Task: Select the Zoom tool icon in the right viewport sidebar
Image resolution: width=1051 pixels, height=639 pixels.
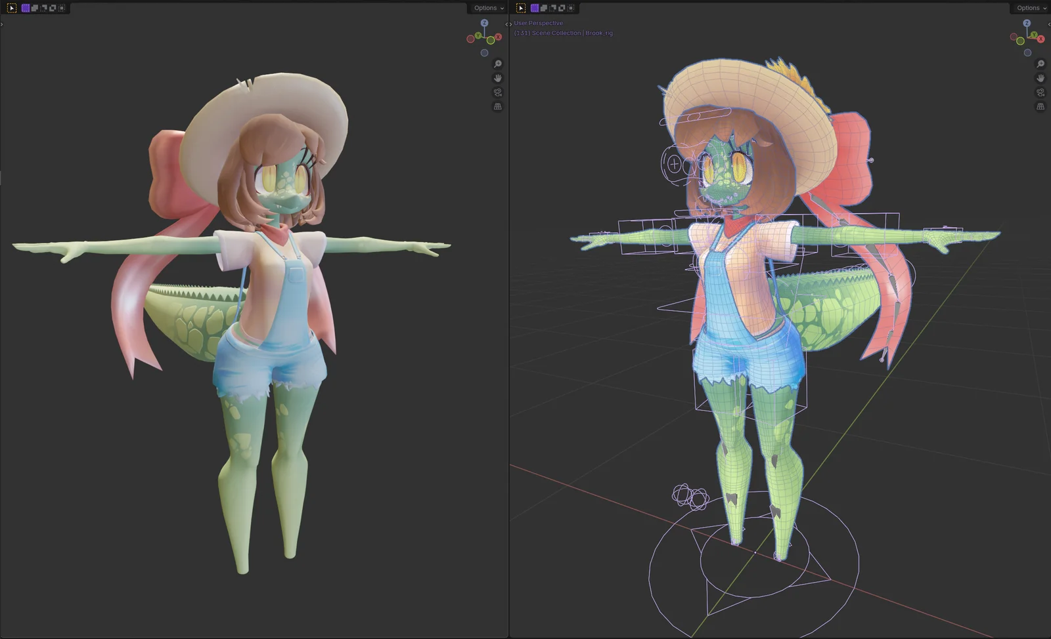Action: point(1040,64)
